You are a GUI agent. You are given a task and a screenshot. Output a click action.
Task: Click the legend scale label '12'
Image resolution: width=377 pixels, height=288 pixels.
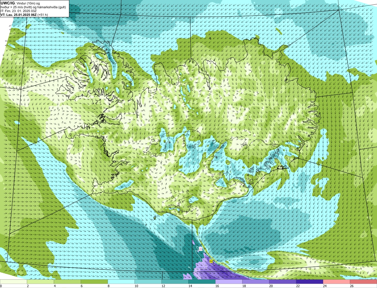click(x=163, y=286)
